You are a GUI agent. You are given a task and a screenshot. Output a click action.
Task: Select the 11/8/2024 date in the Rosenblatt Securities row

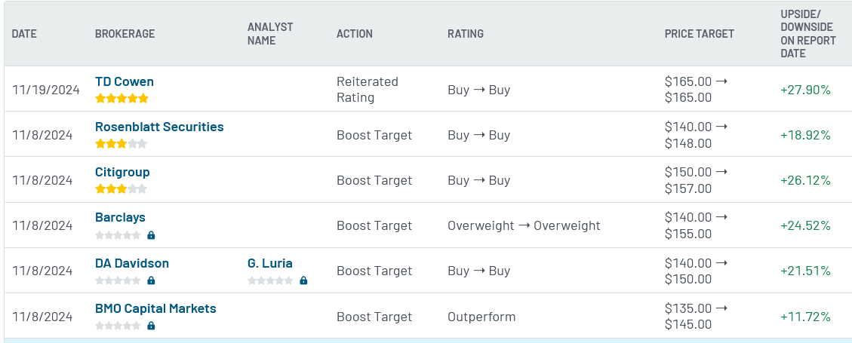(x=42, y=135)
